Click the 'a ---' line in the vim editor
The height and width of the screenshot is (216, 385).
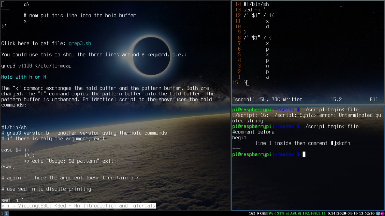coord(273,77)
